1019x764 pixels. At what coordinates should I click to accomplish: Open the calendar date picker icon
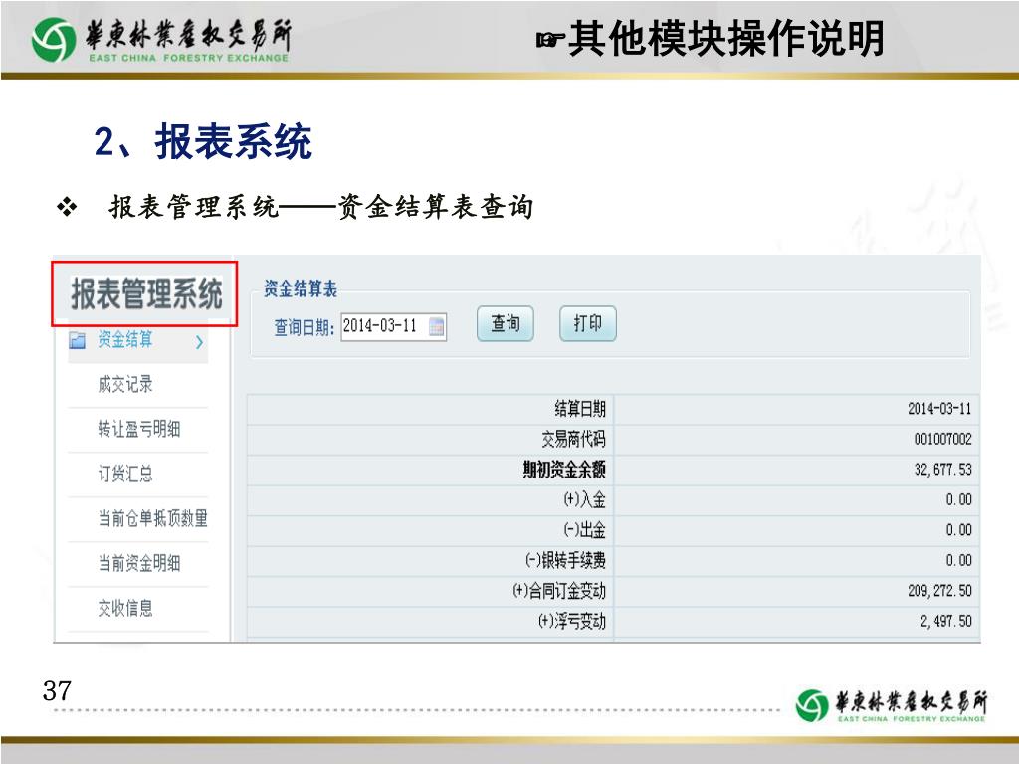pyautogui.click(x=436, y=327)
